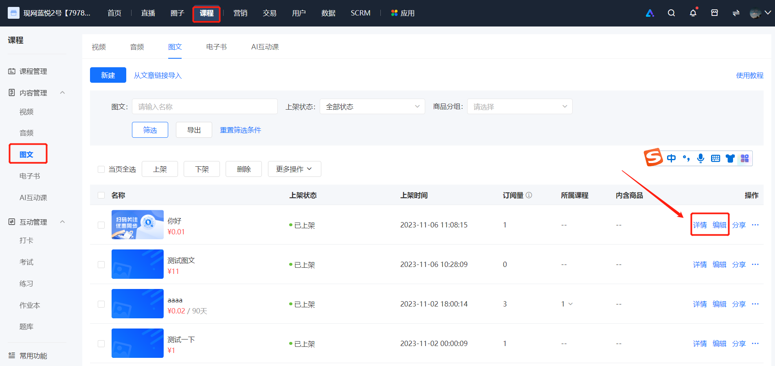Open the notification bell icon
775x366 pixels.
click(693, 13)
